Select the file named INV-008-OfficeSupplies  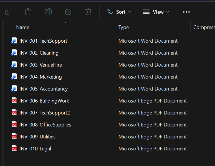click(x=45, y=125)
